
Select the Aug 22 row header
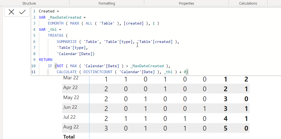[x=71, y=127]
